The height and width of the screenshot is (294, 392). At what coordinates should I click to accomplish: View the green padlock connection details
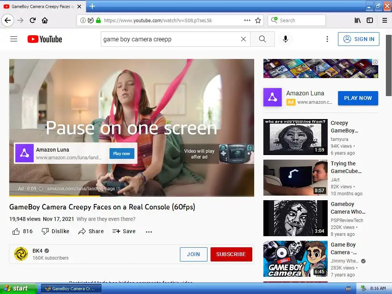(98, 21)
